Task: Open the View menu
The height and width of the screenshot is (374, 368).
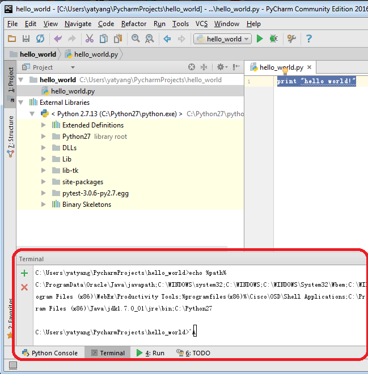Action: [50, 24]
